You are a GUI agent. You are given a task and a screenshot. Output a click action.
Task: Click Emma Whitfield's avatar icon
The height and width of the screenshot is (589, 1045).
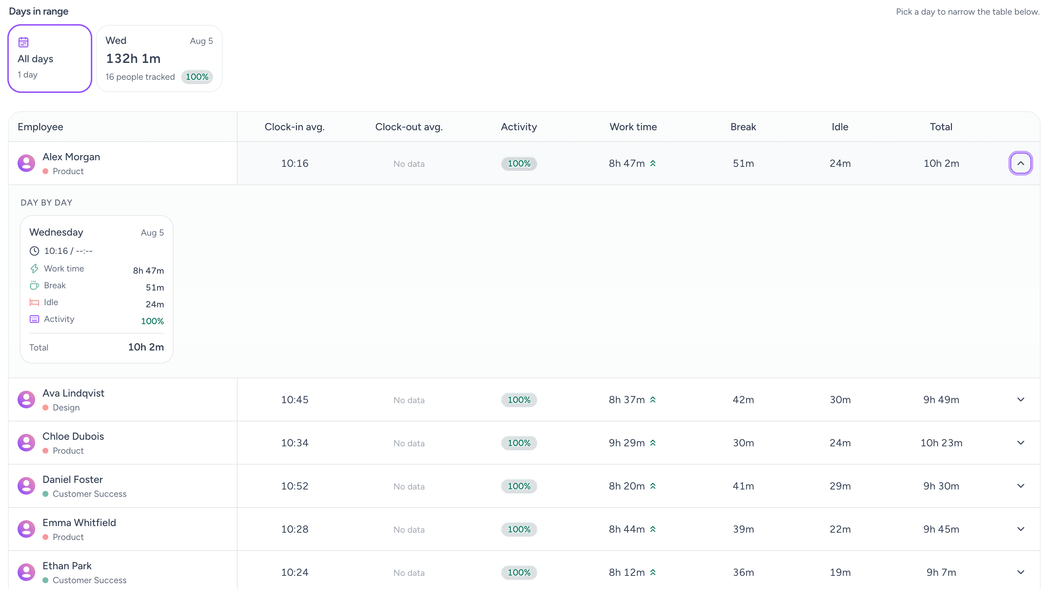tap(26, 529)
